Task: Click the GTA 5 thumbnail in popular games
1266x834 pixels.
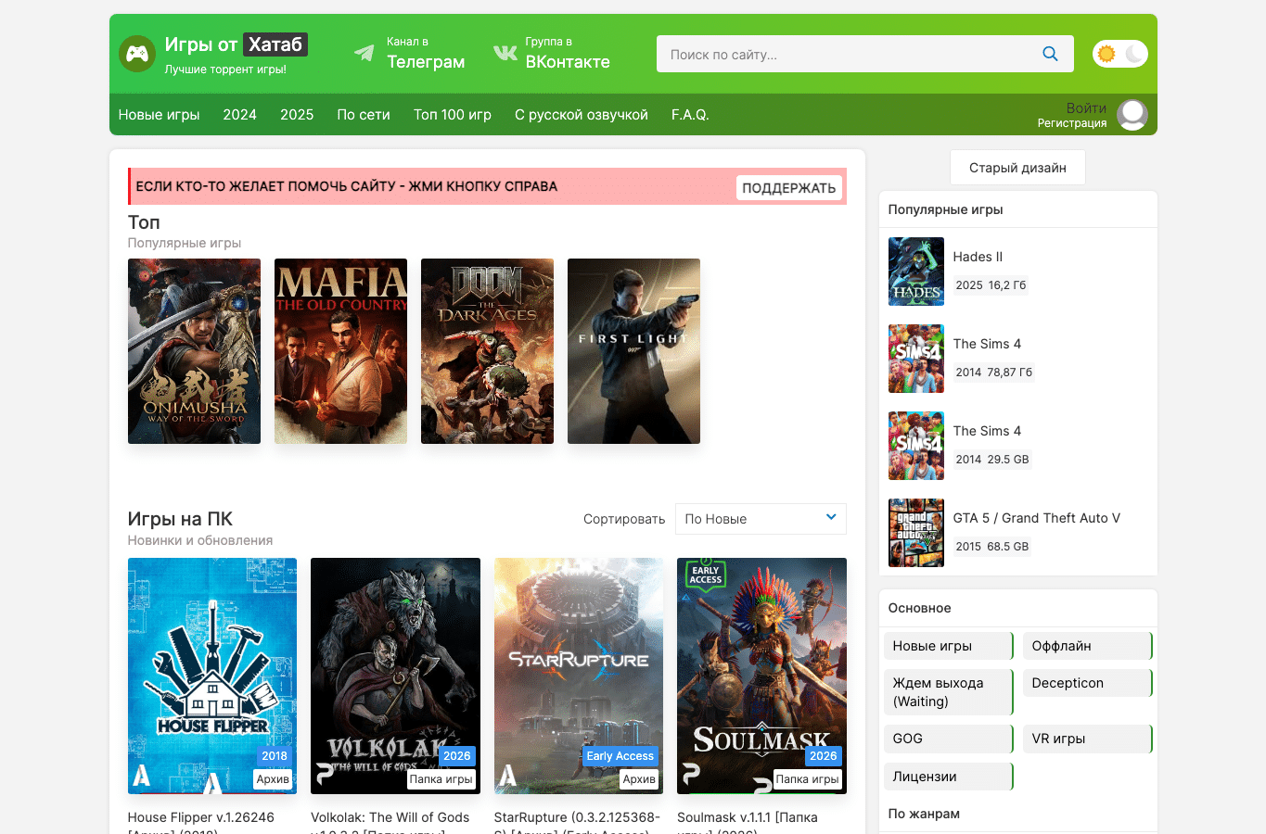Action: [916, 533]
